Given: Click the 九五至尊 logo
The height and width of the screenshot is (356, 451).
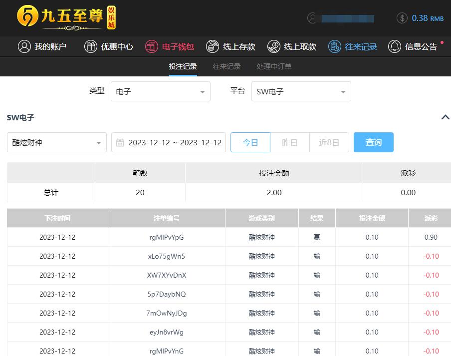Looking at the screenshot, I should pos(66,17).
